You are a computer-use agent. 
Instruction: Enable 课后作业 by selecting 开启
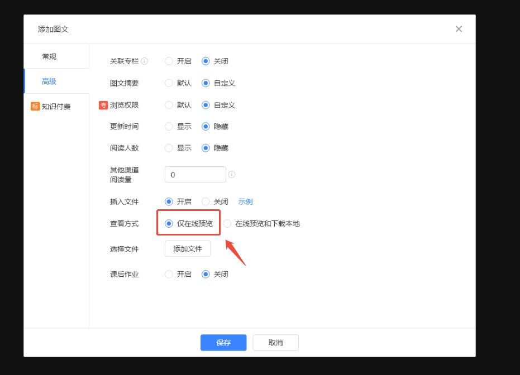coord(169,275)
